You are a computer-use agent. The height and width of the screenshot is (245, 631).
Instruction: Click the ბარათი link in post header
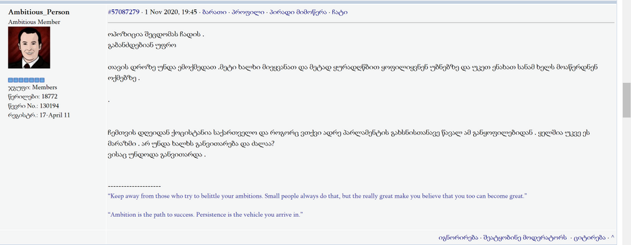(x=214, y=12)
